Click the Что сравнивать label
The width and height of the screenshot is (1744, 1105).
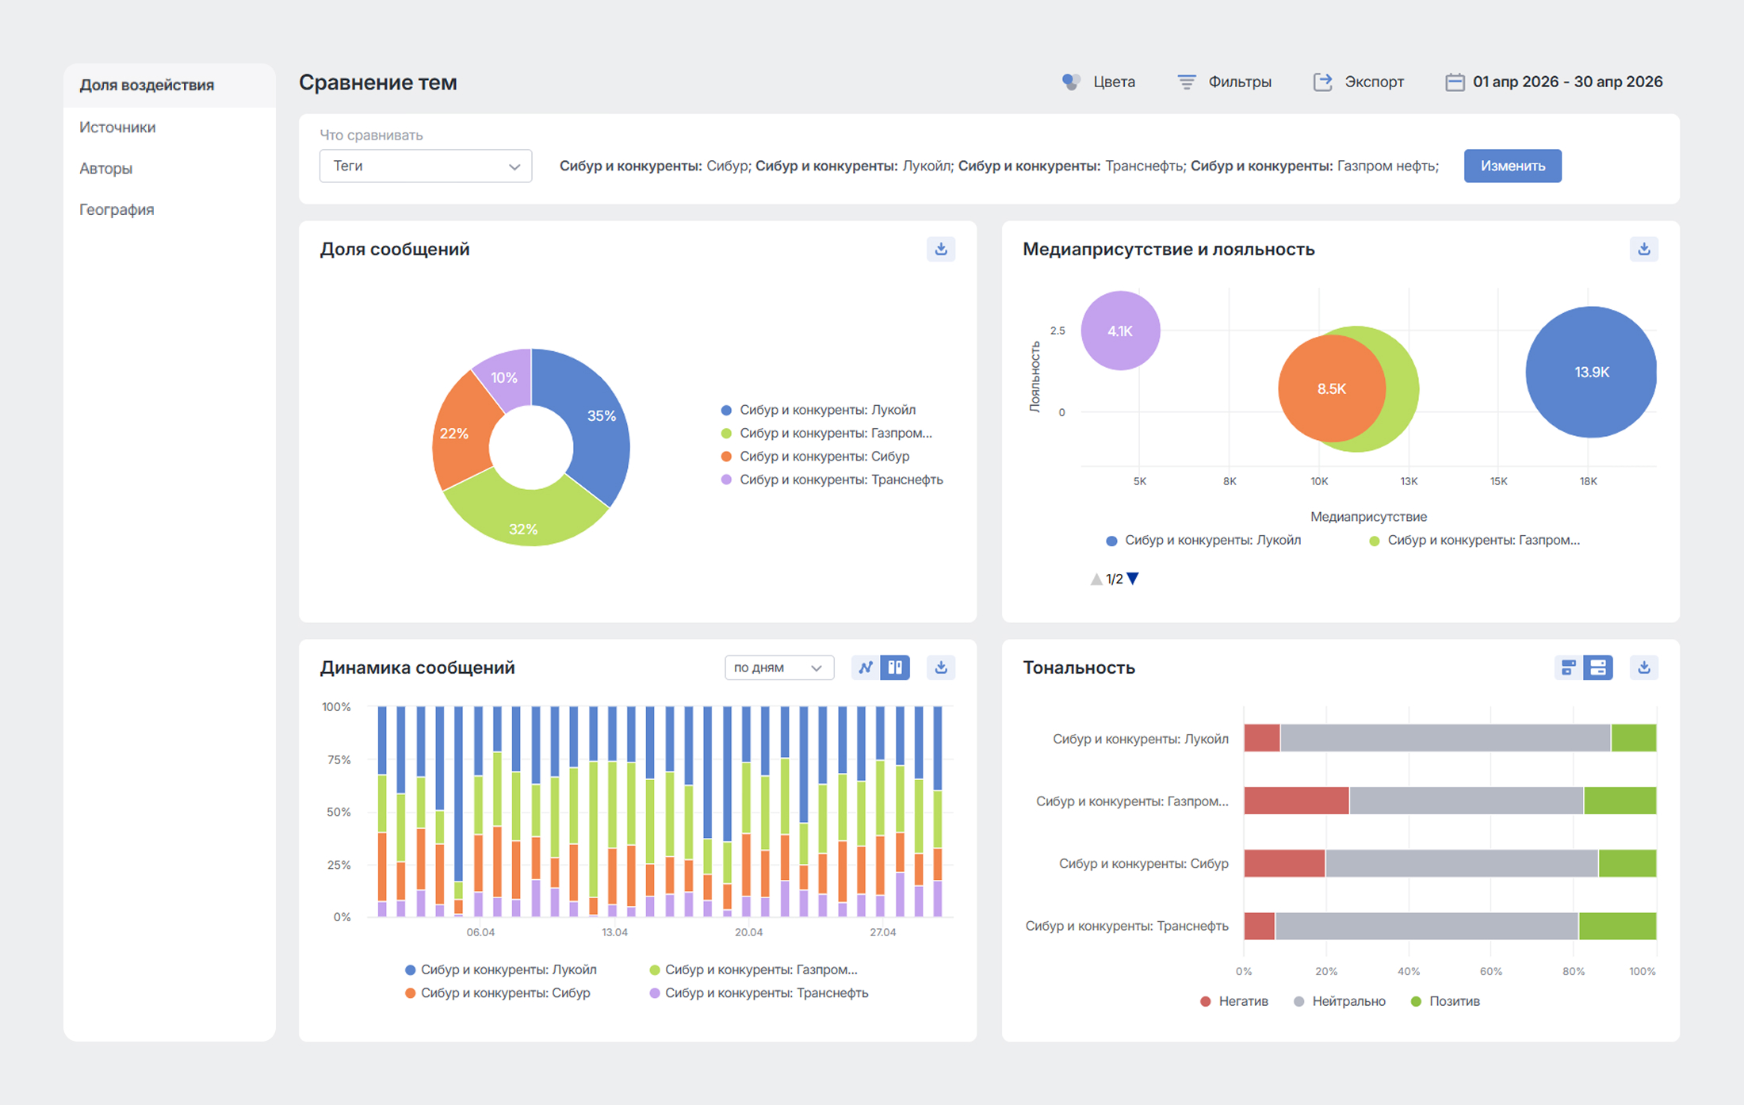point(371,135)
